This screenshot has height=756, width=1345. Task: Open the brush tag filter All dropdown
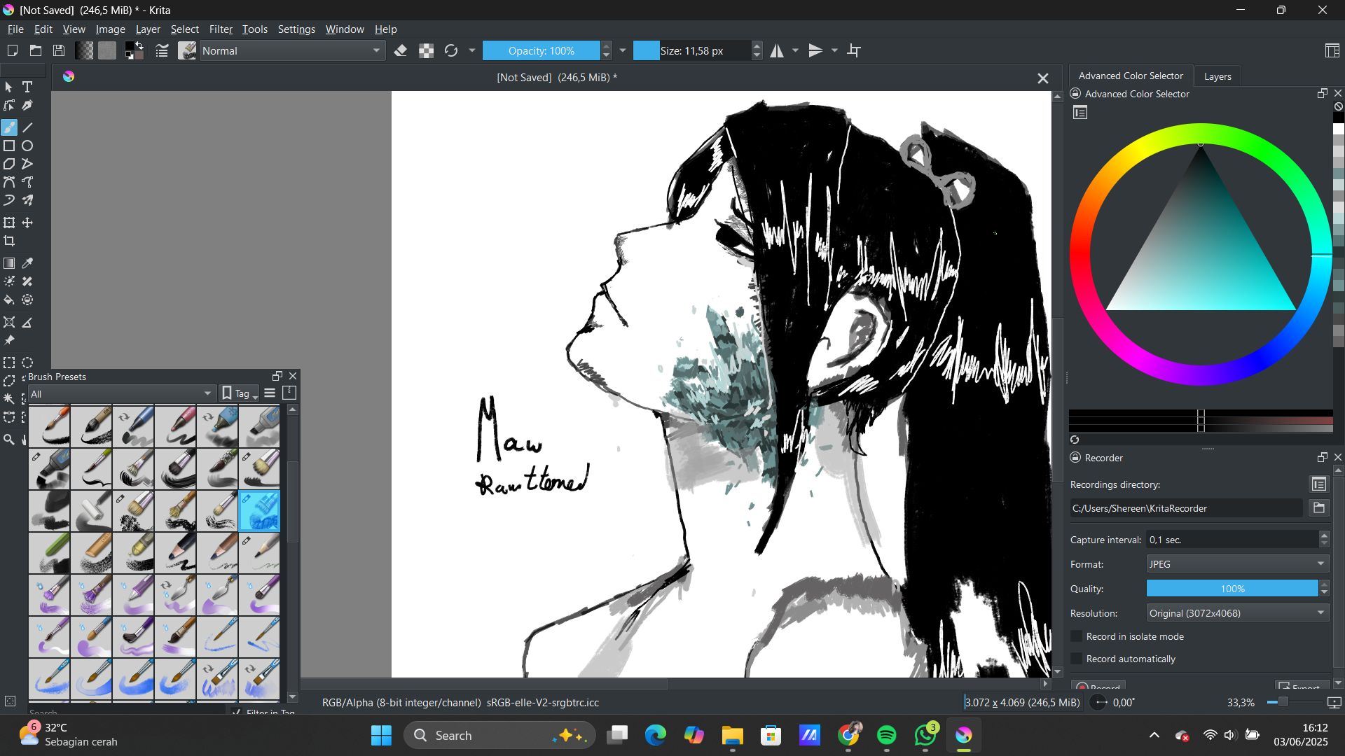[121, 393]
